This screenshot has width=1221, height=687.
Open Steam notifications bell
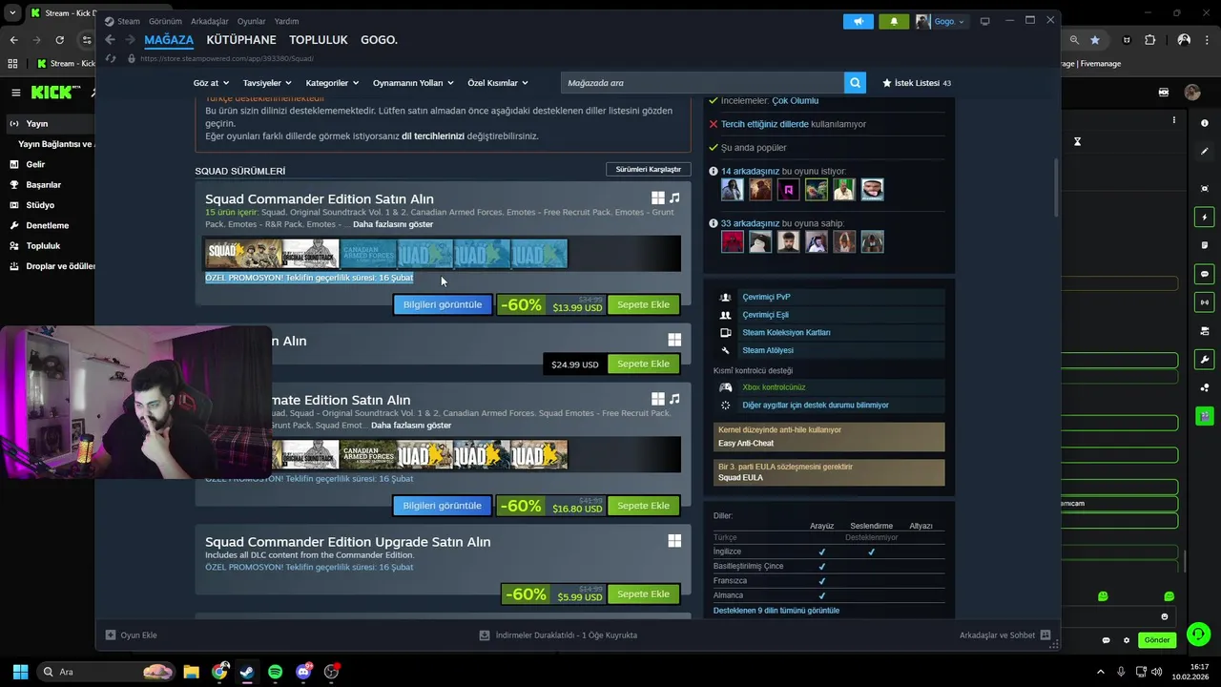click(x=894, y=21)
